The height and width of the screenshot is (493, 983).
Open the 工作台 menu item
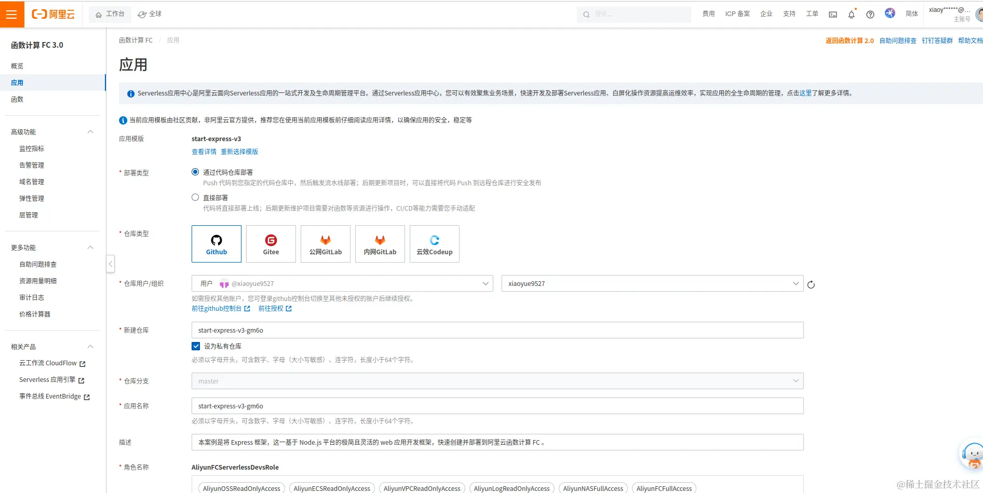[110, 14]
